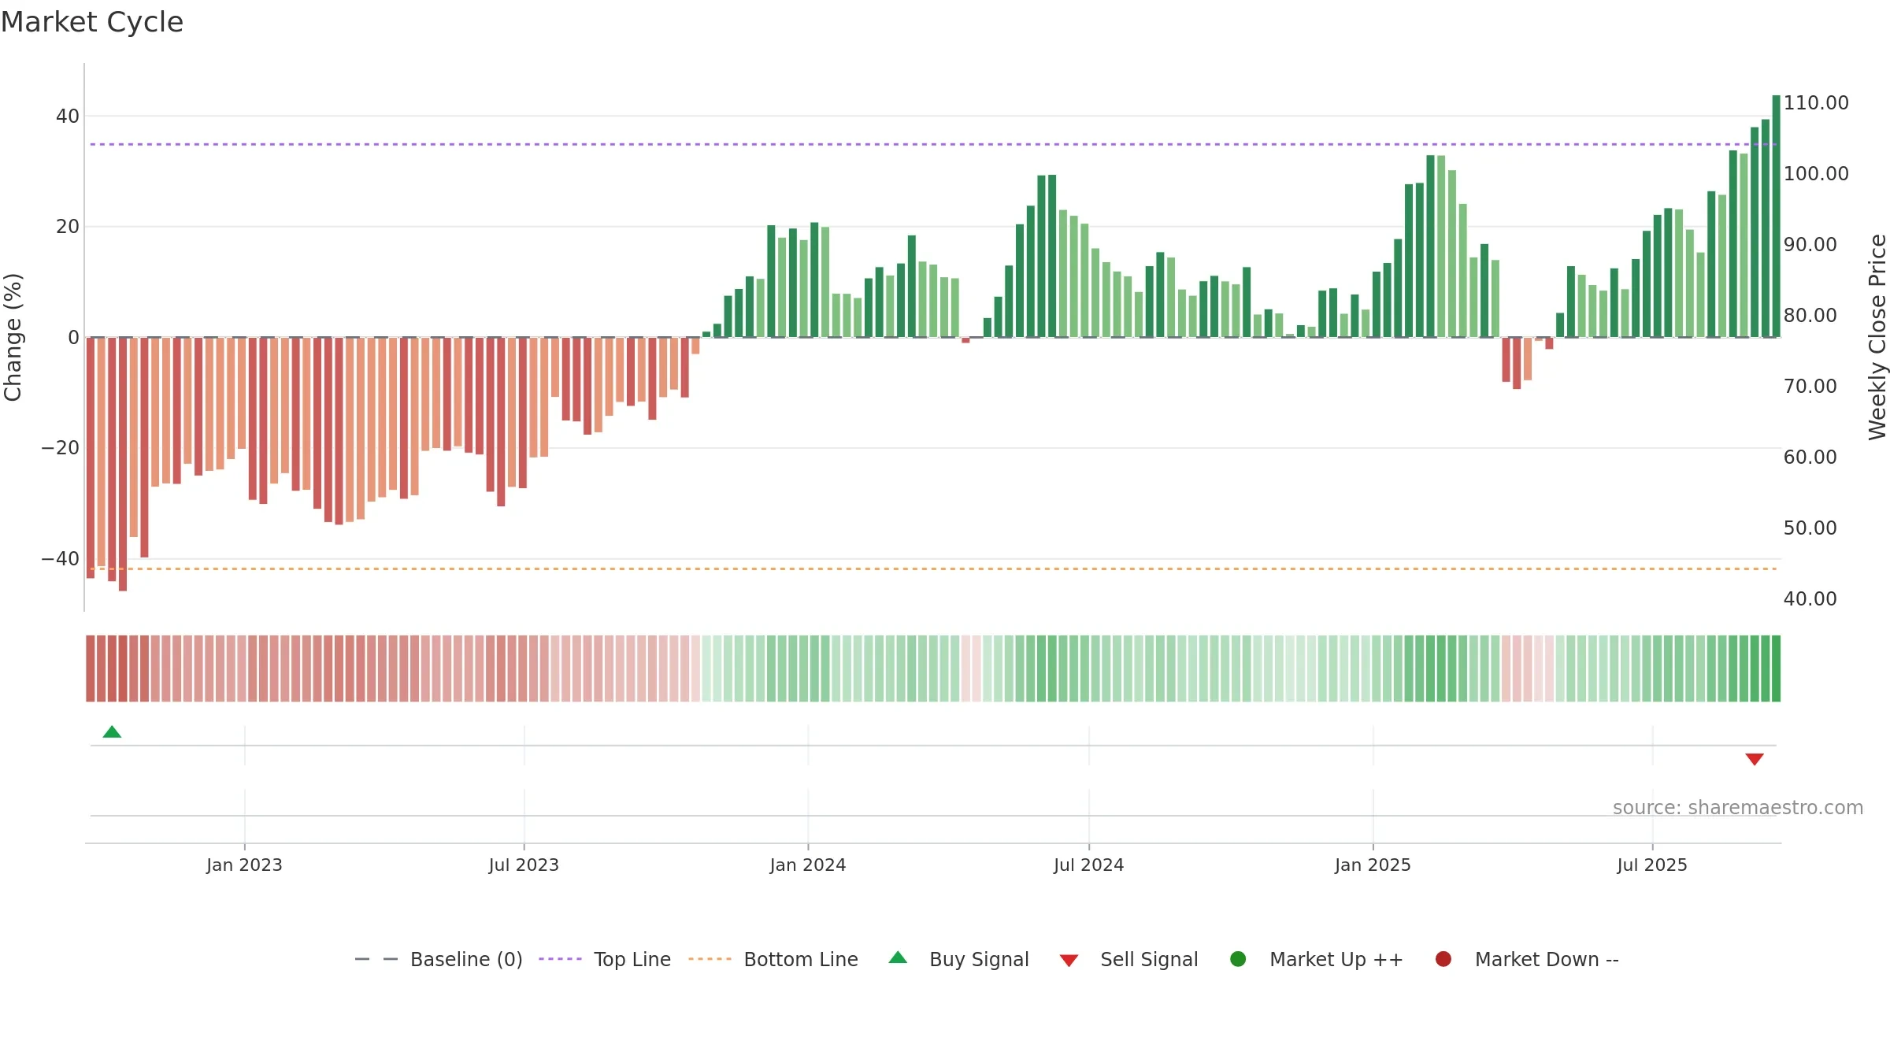Click the orange dotted Bottom Line legend swatch
1890x1063 pixels.
click(x=710, y=959)
